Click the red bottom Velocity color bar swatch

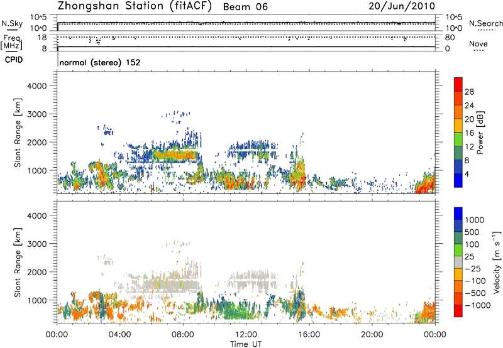(458, 311)
